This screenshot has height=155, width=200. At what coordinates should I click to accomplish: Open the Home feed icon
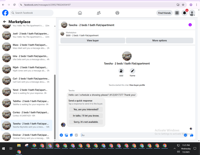point(80,13)
